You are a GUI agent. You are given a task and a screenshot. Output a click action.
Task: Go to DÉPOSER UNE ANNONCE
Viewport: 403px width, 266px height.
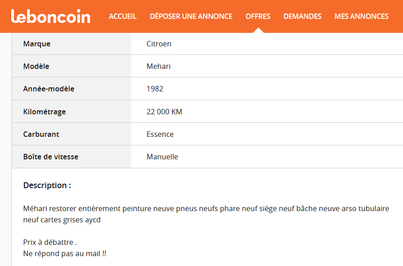coord(191,17)
